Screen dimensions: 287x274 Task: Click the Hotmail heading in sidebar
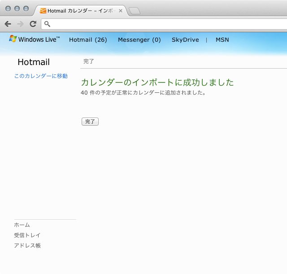(x=34, y=62)
